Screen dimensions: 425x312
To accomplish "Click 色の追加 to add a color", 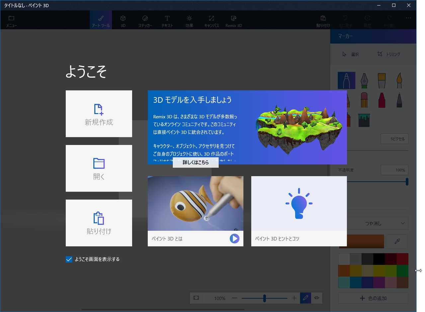I will pos(373,298).
